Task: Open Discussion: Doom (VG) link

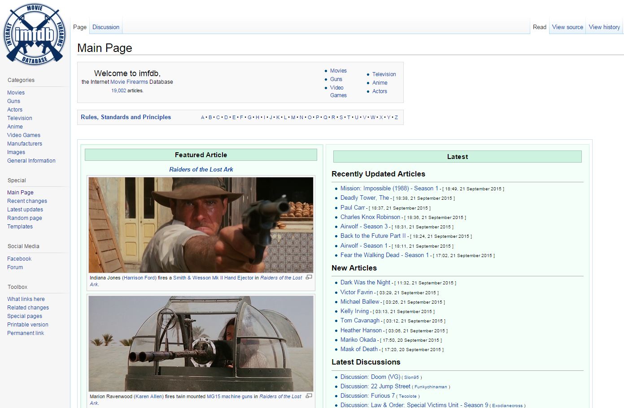Action: click(x=370, y=377)
